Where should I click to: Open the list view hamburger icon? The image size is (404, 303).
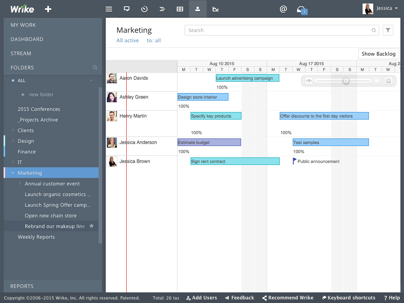pos(109,9)
